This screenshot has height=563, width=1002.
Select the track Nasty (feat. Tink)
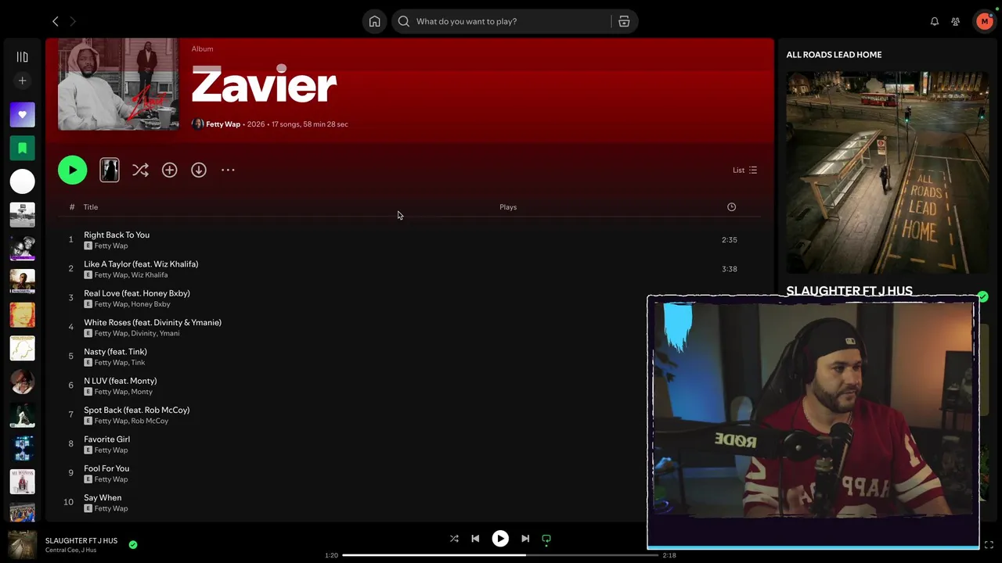(115, 352)
